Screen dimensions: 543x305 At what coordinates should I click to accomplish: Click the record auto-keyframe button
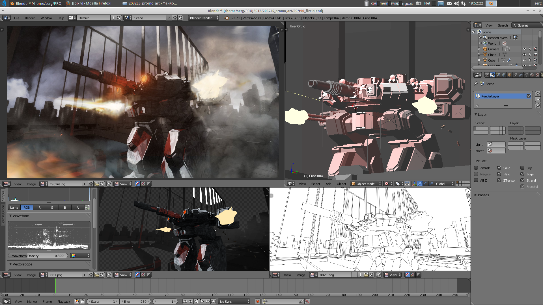click(258, 302)
